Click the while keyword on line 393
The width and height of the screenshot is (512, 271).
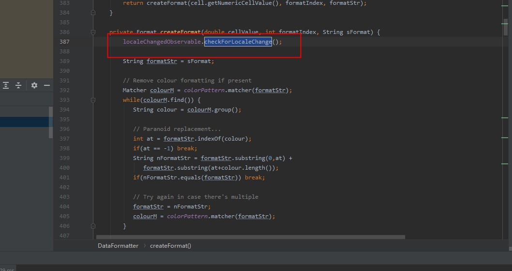coord(131,100)
